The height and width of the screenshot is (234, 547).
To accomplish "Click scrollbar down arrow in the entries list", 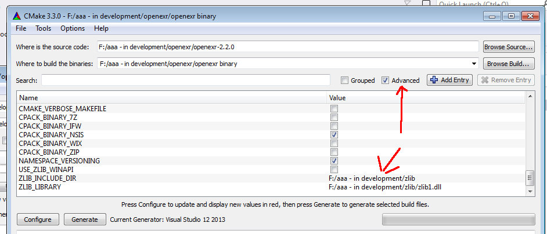I will click(x=530, y=191).
